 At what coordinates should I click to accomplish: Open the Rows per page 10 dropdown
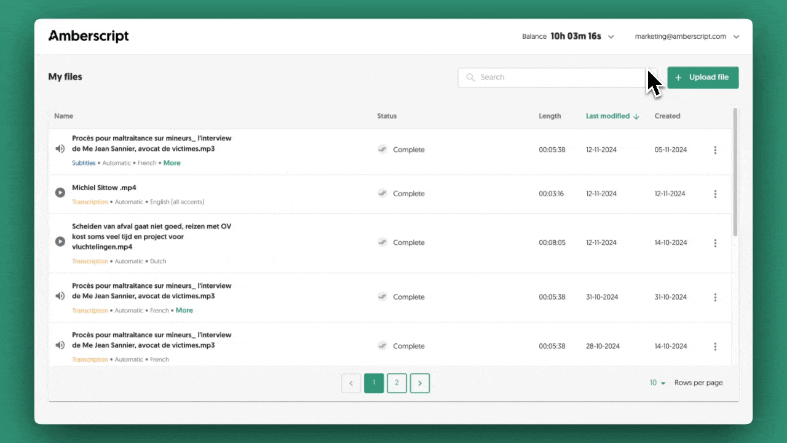pyautogui.click(x=658, y=383)
